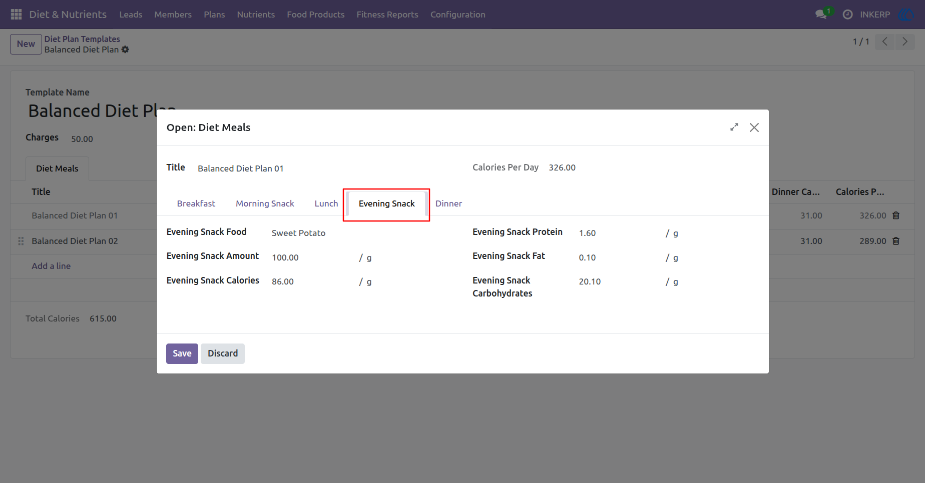Expand the dialog to full screen

click(x=734, y=127)
